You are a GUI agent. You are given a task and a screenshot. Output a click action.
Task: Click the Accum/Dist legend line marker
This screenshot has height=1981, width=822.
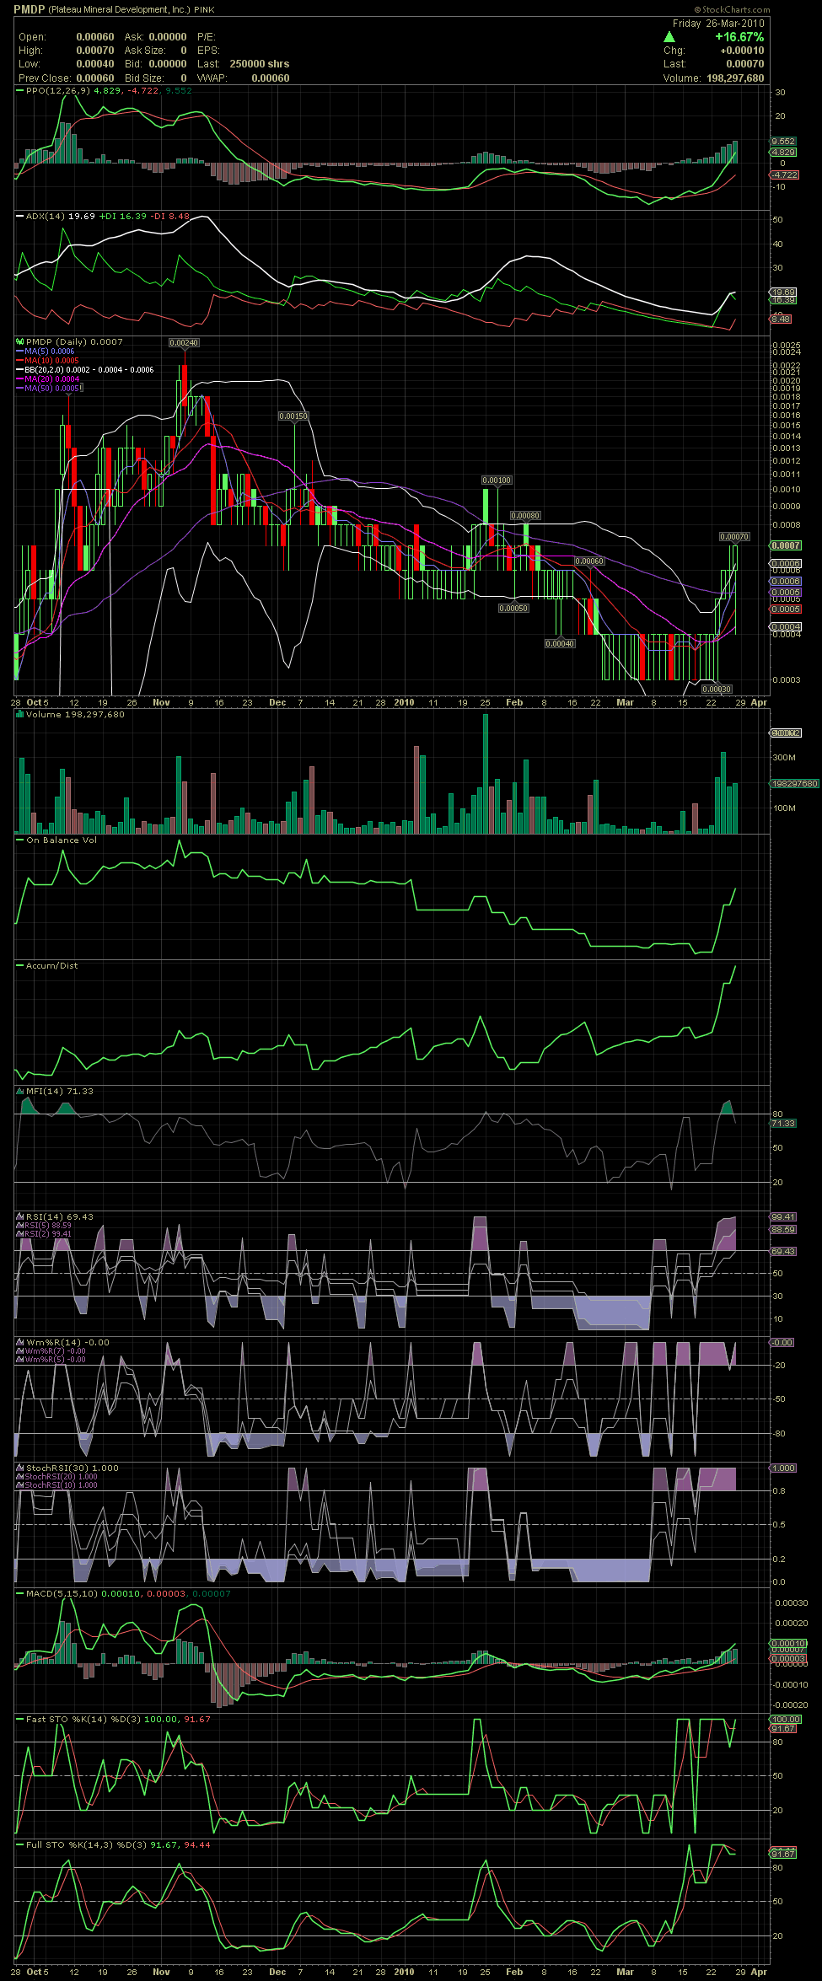(20, 965)
